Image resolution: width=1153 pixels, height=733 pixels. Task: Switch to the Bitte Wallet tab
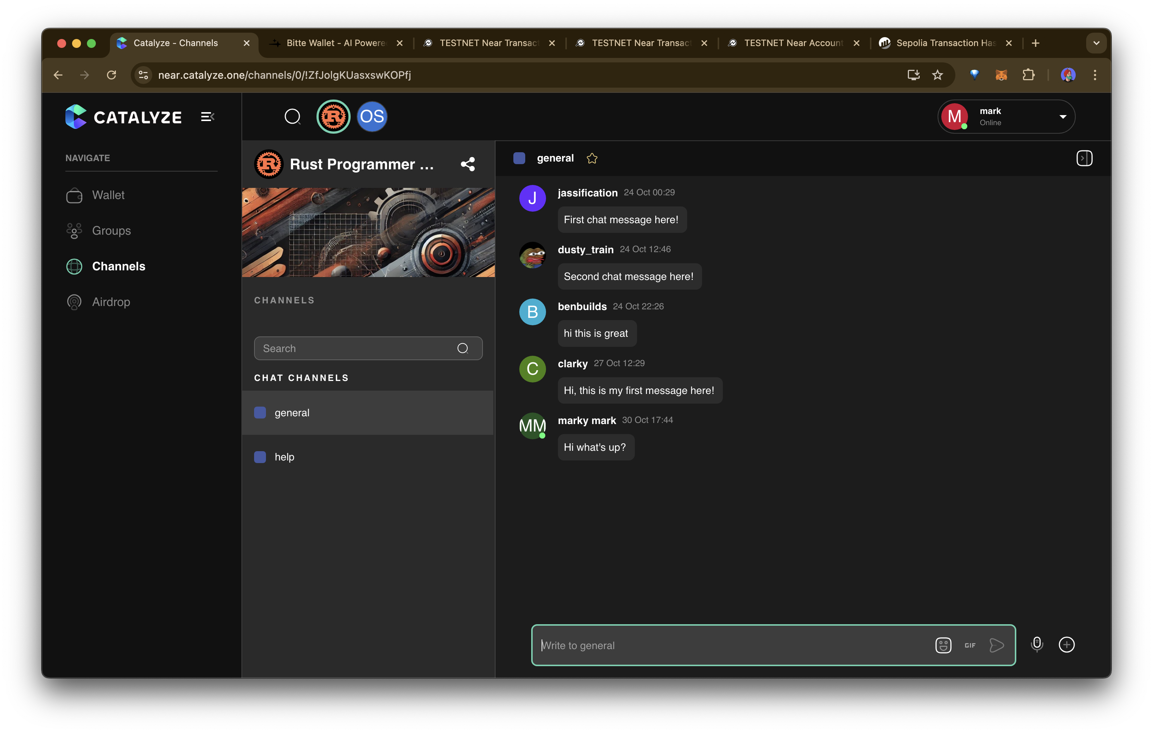pos(335,43)
